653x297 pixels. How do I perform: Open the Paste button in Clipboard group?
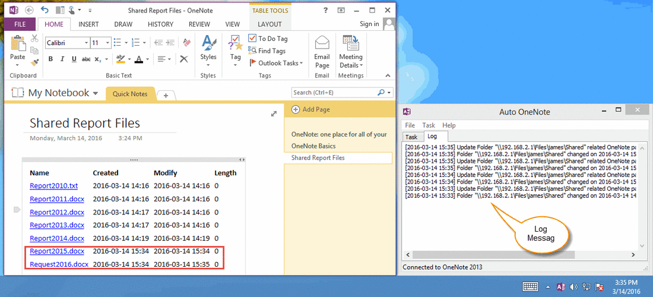(17, 52)
